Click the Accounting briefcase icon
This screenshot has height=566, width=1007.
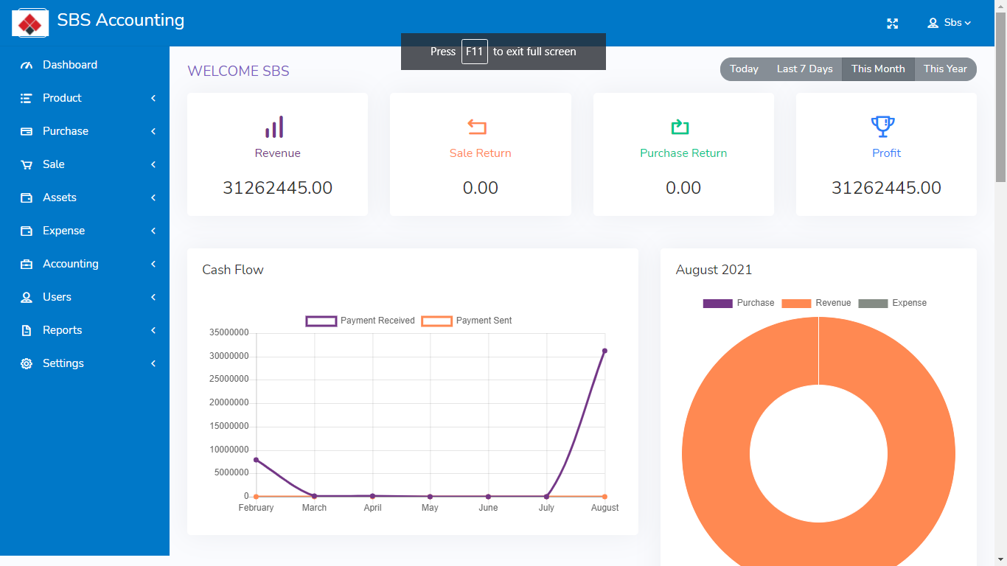point(27,264)
